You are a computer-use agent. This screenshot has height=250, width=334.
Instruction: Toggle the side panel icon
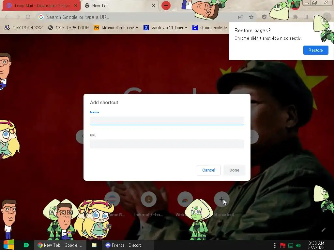(306, 17)
